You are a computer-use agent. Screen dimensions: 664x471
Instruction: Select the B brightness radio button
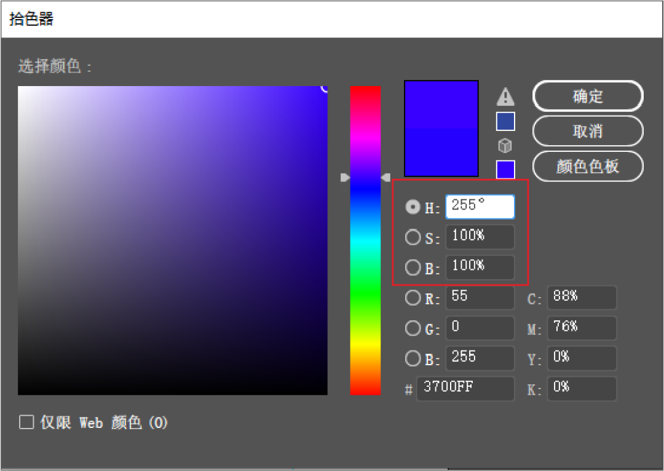(x=413, y=267)
